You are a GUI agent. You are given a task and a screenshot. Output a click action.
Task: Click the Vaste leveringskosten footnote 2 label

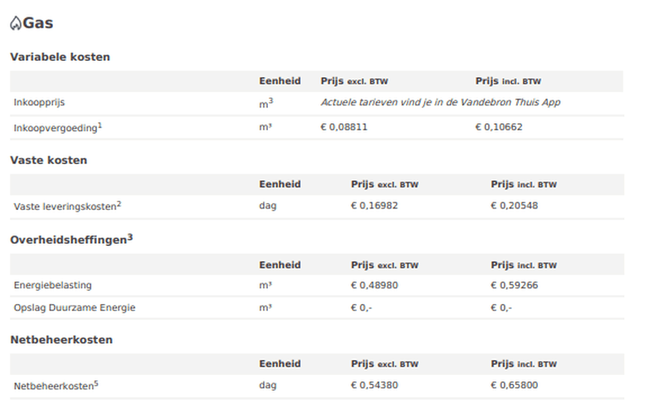(x=67, y=206)
